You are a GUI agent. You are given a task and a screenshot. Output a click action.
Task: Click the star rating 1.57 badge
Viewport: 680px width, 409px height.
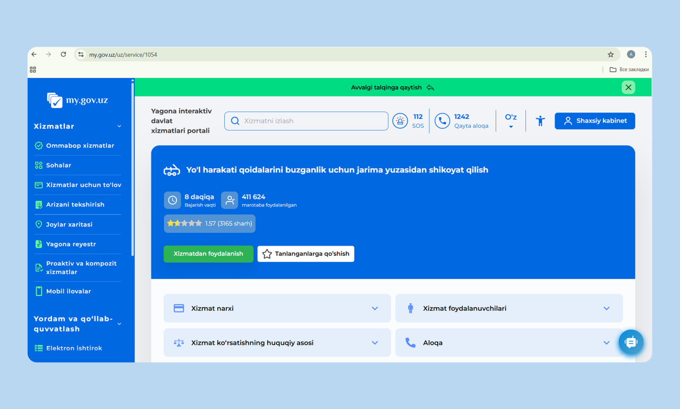[209, 223]
